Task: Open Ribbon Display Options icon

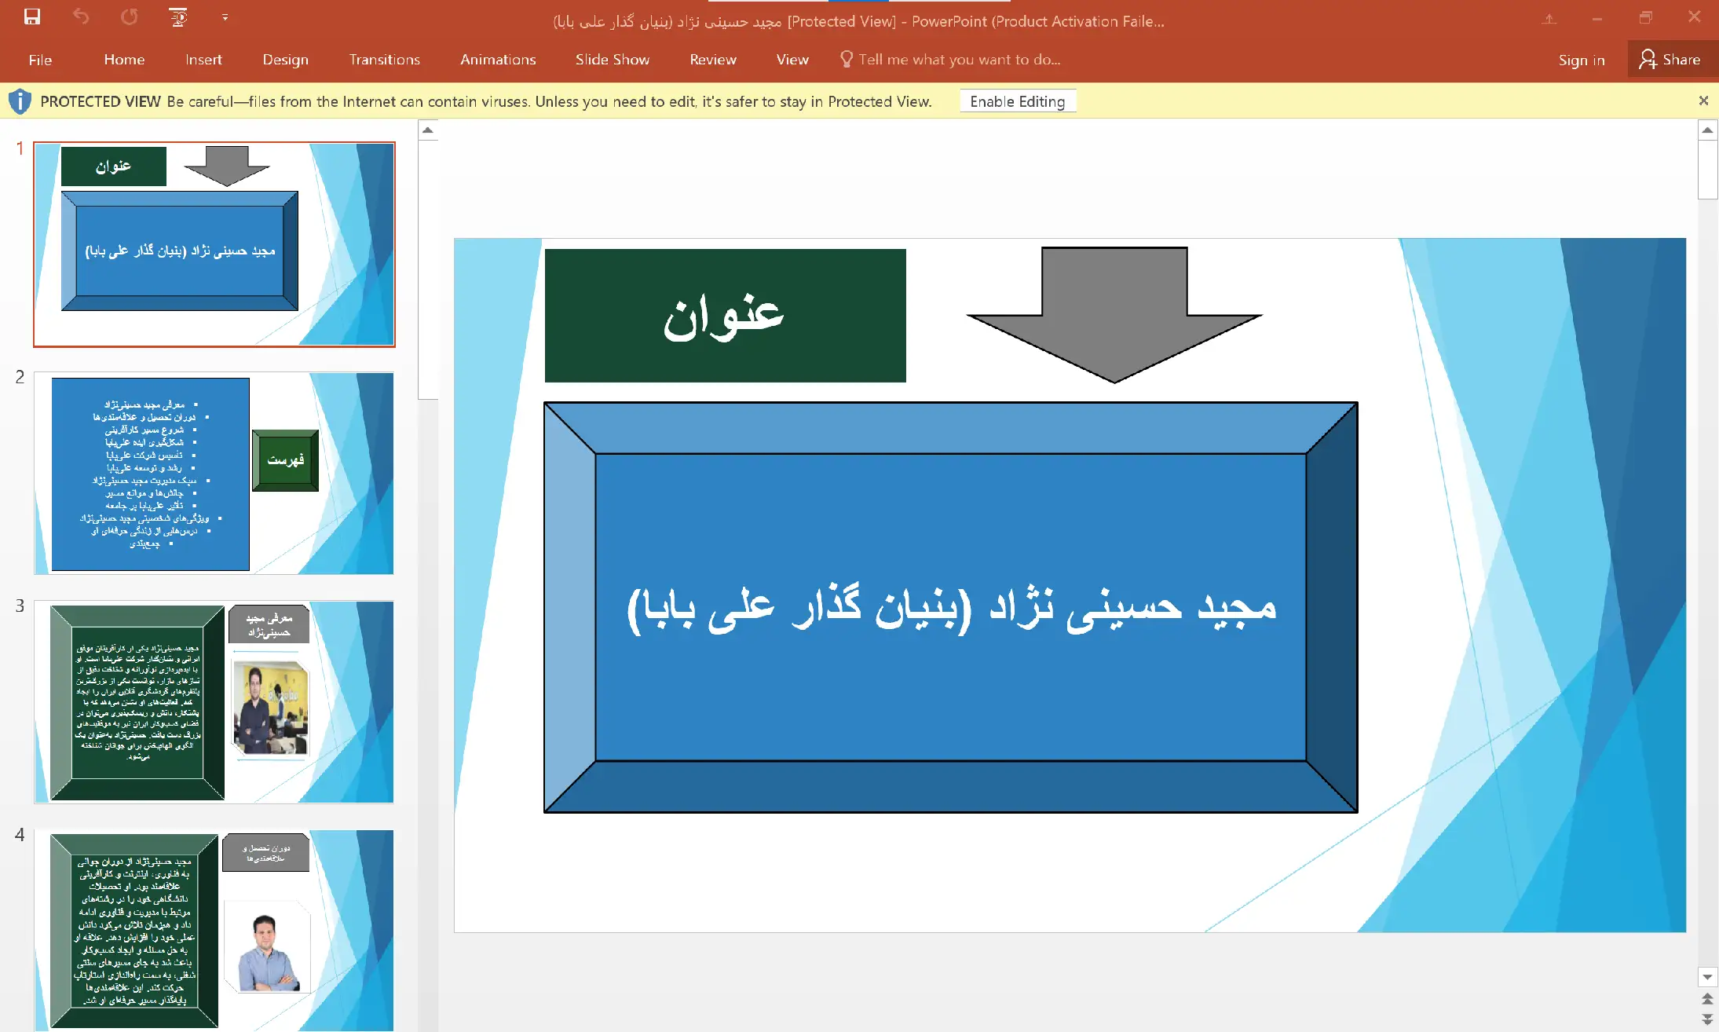Action: (x=1549, y=19)
